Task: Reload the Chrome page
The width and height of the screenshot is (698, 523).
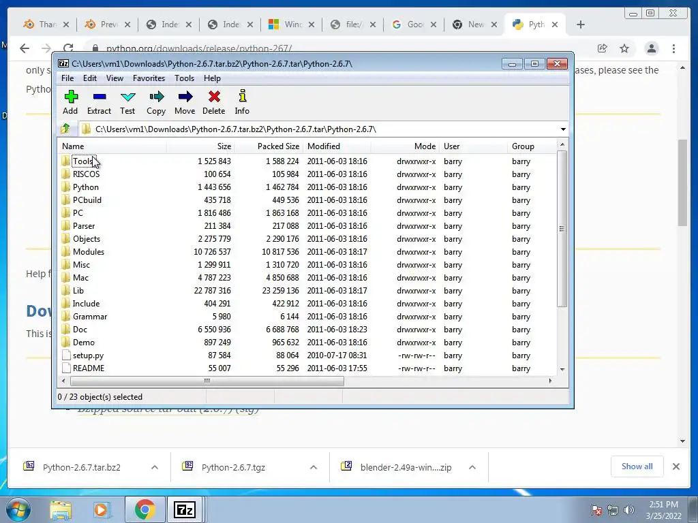Action: click(68, 48)
